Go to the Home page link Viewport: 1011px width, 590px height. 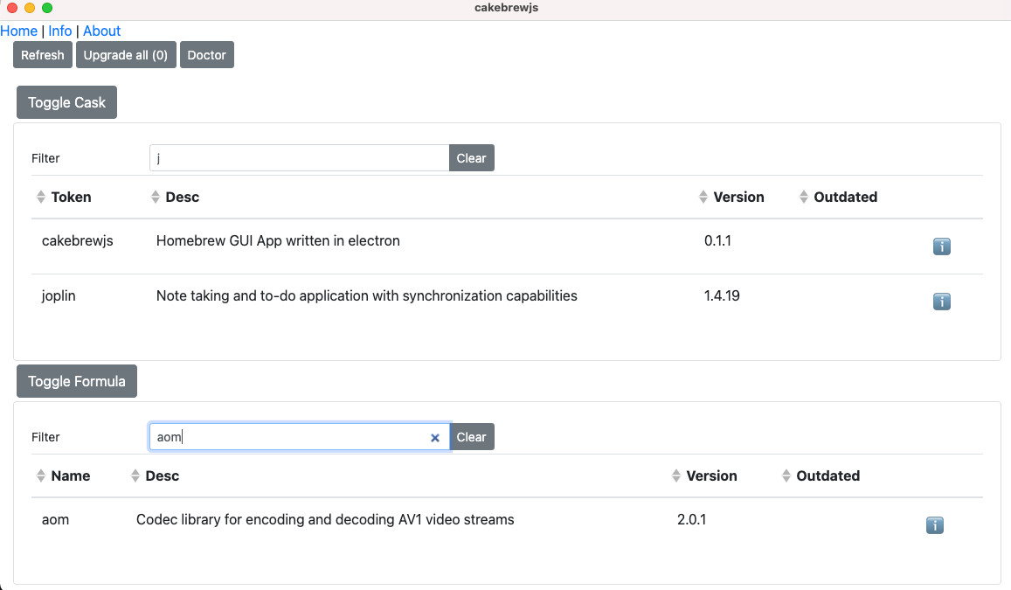click(x=18, y=31)
